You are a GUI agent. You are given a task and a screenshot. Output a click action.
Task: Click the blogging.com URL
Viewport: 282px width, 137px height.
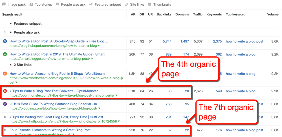[x=53, y=108]
